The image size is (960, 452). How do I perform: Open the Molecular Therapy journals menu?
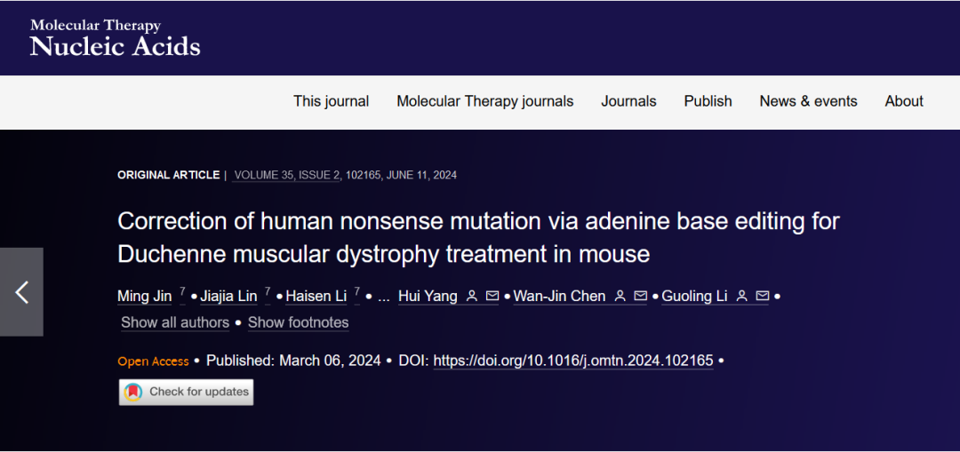pos(485,101)
